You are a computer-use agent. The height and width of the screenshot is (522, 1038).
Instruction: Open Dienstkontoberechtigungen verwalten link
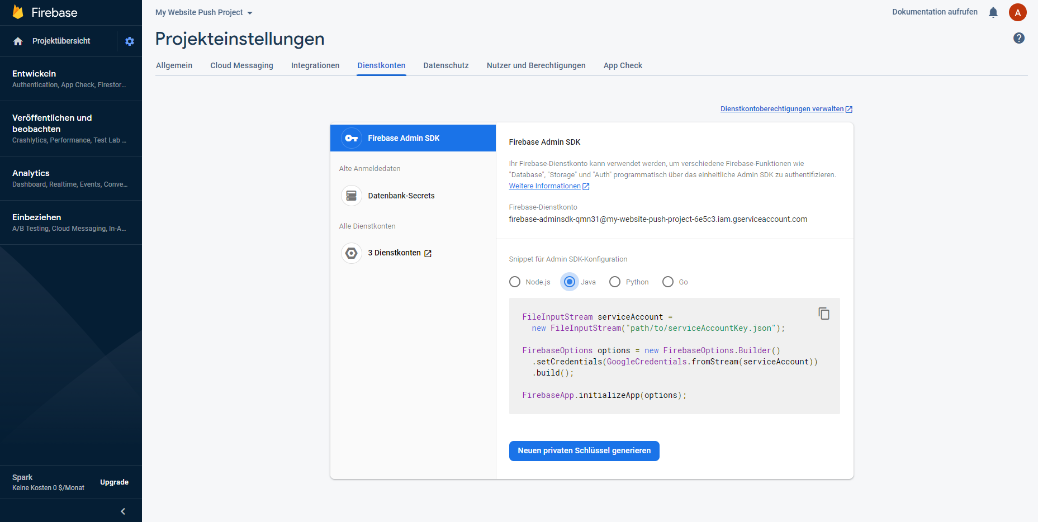click(x=782, y=109)
